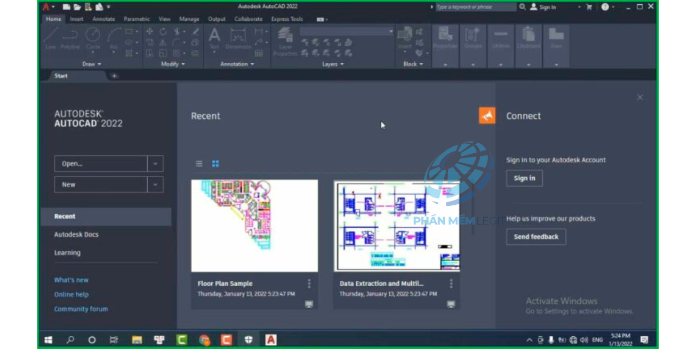Open the Output ribbon tab
This screenshot has width=696, height=349.
point(217,19)
